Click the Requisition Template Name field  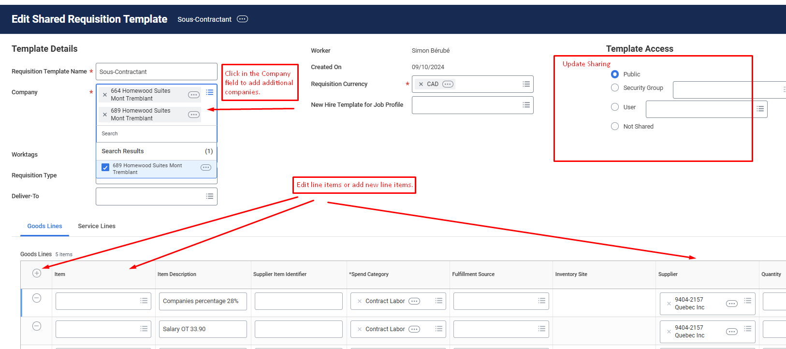click(x=156, y=72)
